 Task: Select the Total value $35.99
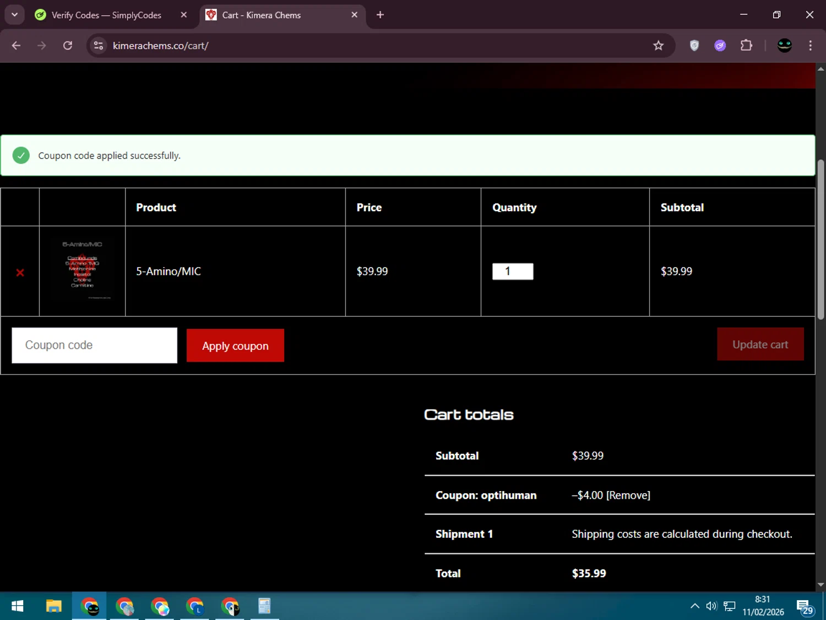click(x=589, y=574)
